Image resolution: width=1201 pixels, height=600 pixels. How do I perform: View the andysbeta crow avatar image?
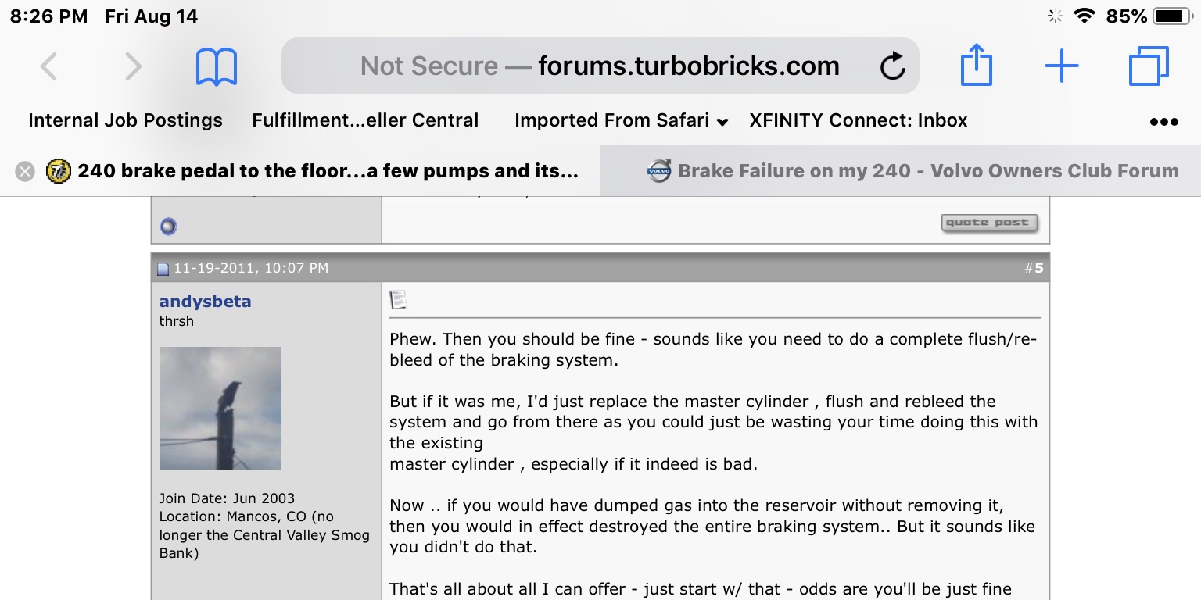220,408
